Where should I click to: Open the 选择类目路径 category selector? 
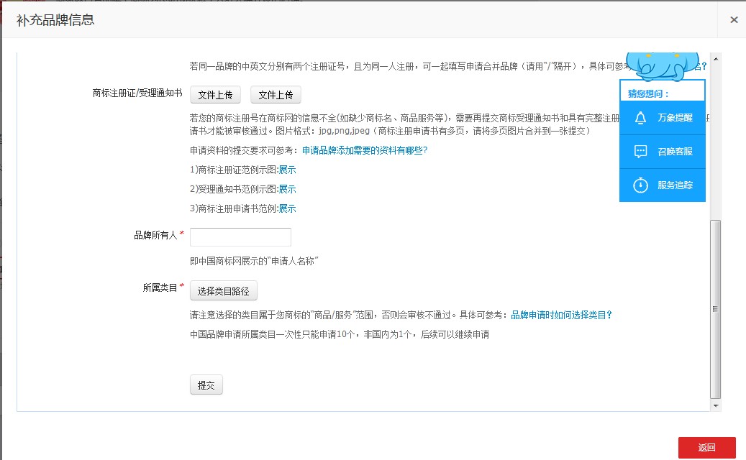(223, 291)
